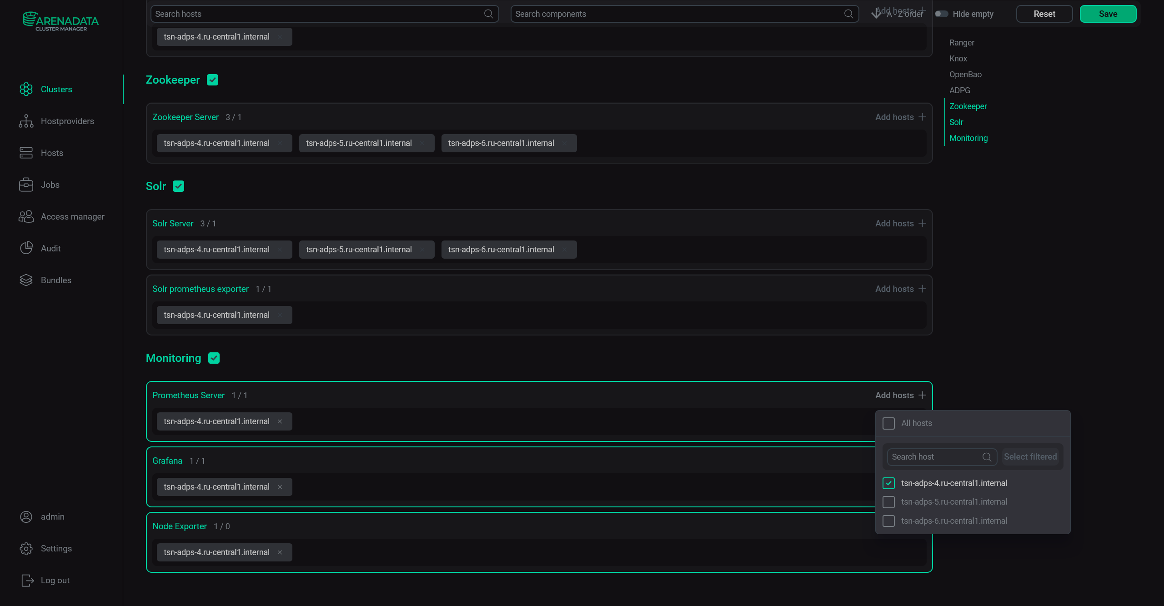Click inside the Search components field
The width and height of the screenshot is (1164, 606).
click(x=637, y=14)
